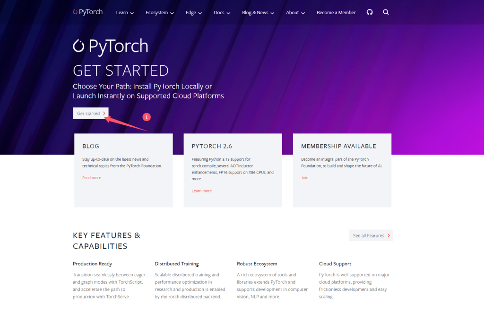Open the Blog & News menu
The height and width of the screenshot is (314, 484).
[x=258, y=13]
